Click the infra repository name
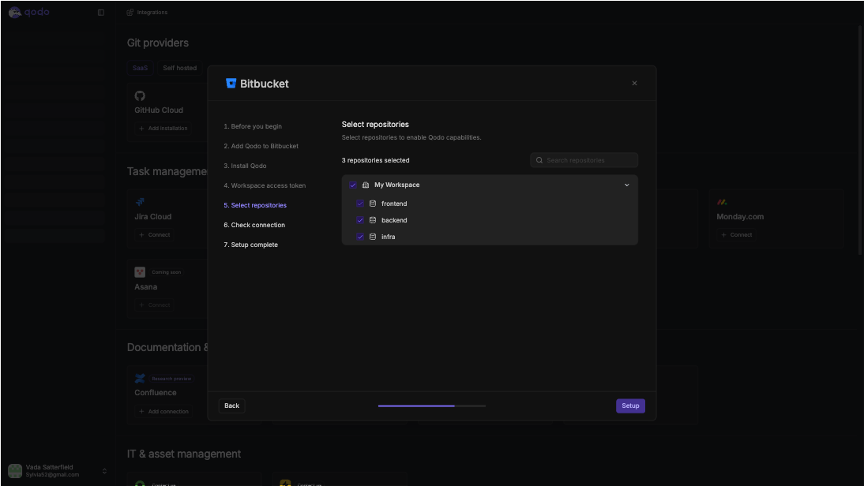The height and width of the screenshot is (486, 864). (388, 237)
